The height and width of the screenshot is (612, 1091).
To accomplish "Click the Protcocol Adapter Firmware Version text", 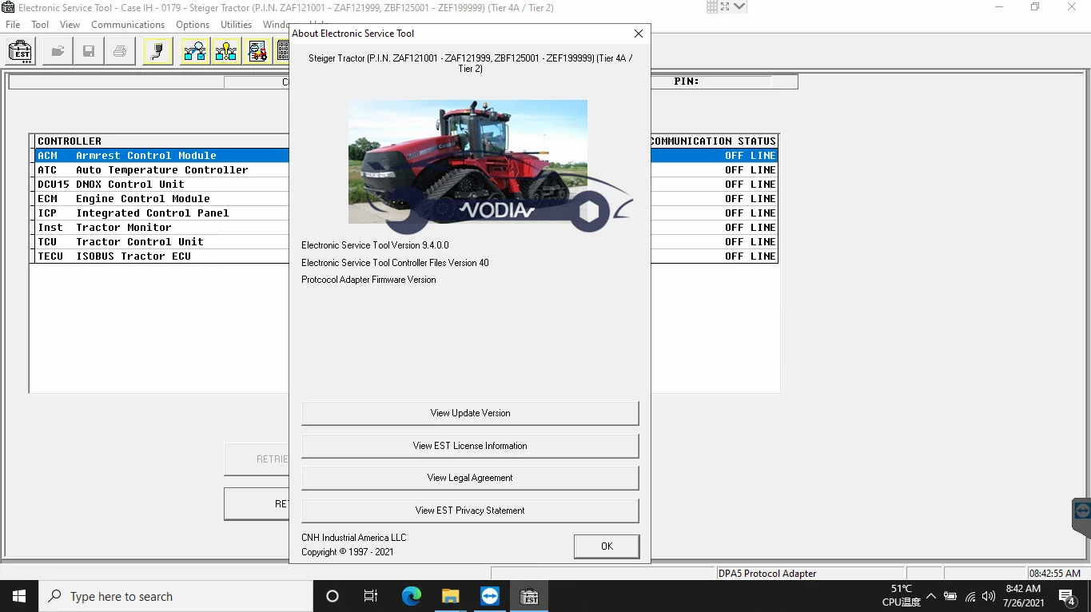I will [x=368, y=280].
